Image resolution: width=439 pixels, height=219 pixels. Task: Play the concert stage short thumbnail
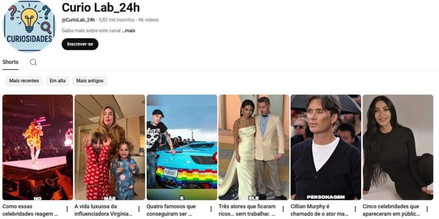[38, 147]
